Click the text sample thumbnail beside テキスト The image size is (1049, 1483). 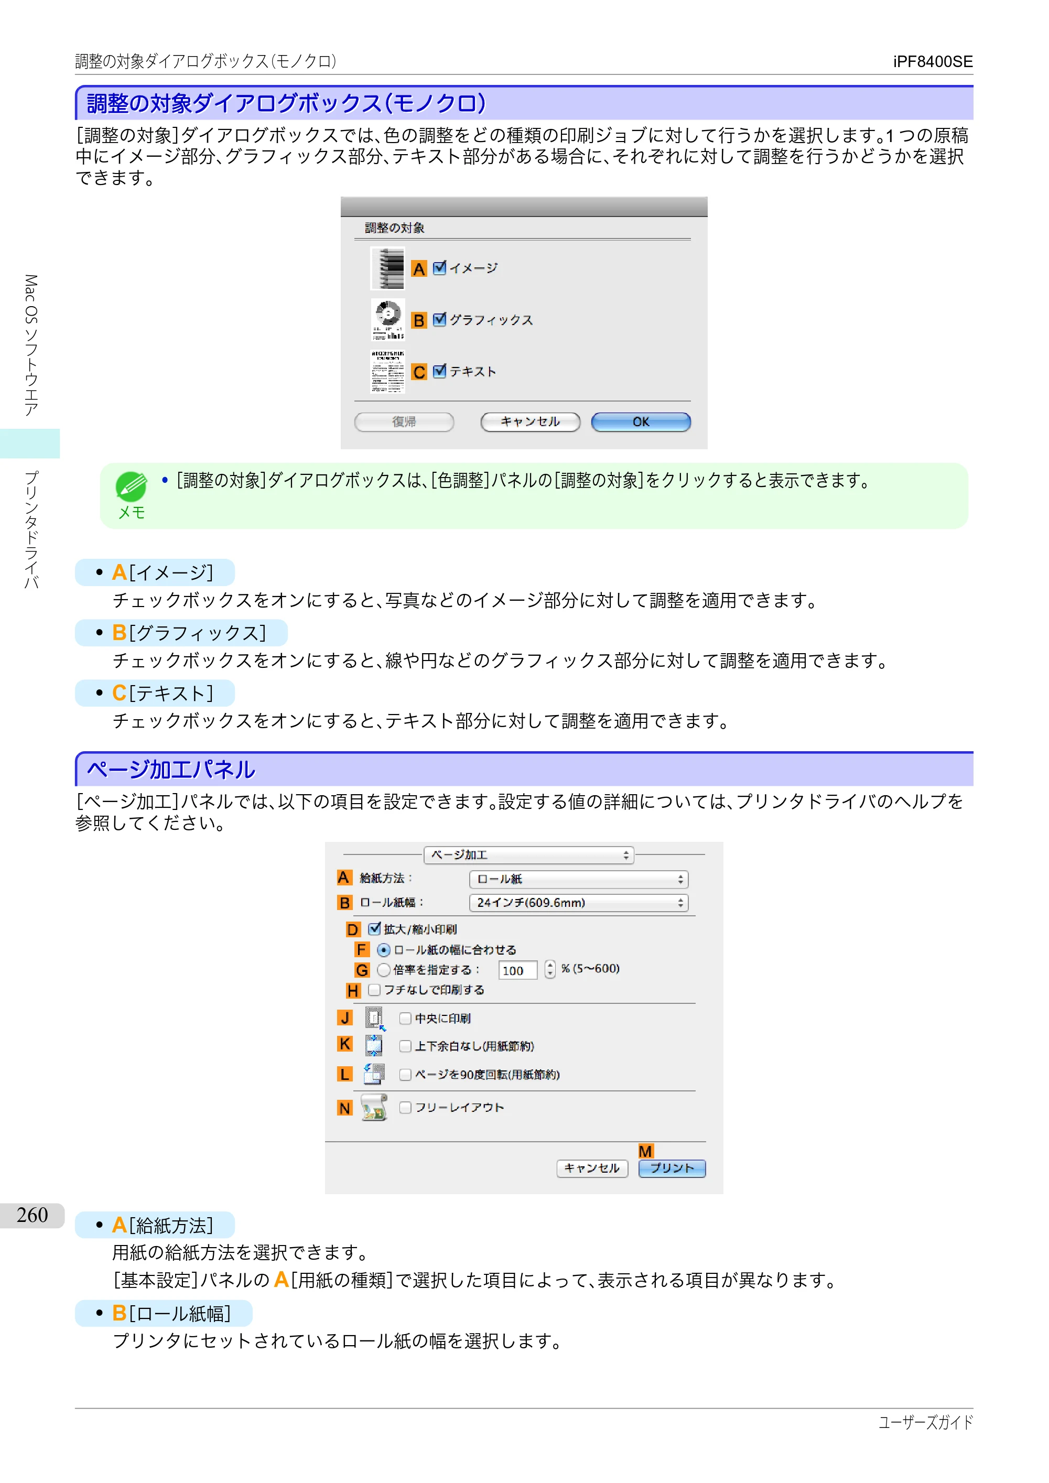pos(387,371)
